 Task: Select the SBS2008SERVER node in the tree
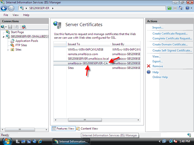pyautogui.click(x=30, y=36)
